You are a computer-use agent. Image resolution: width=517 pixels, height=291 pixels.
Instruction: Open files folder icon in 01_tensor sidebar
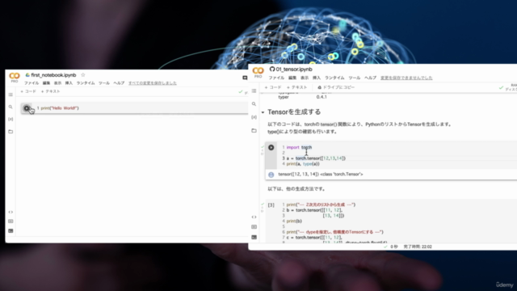coord(254,130)
